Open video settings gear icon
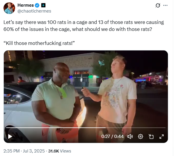This screenshot has width=174, height=156. click(140, 136)
